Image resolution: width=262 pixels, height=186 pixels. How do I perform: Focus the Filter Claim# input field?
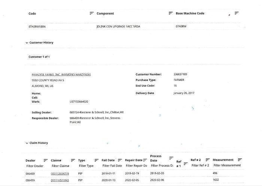[61, 166]
